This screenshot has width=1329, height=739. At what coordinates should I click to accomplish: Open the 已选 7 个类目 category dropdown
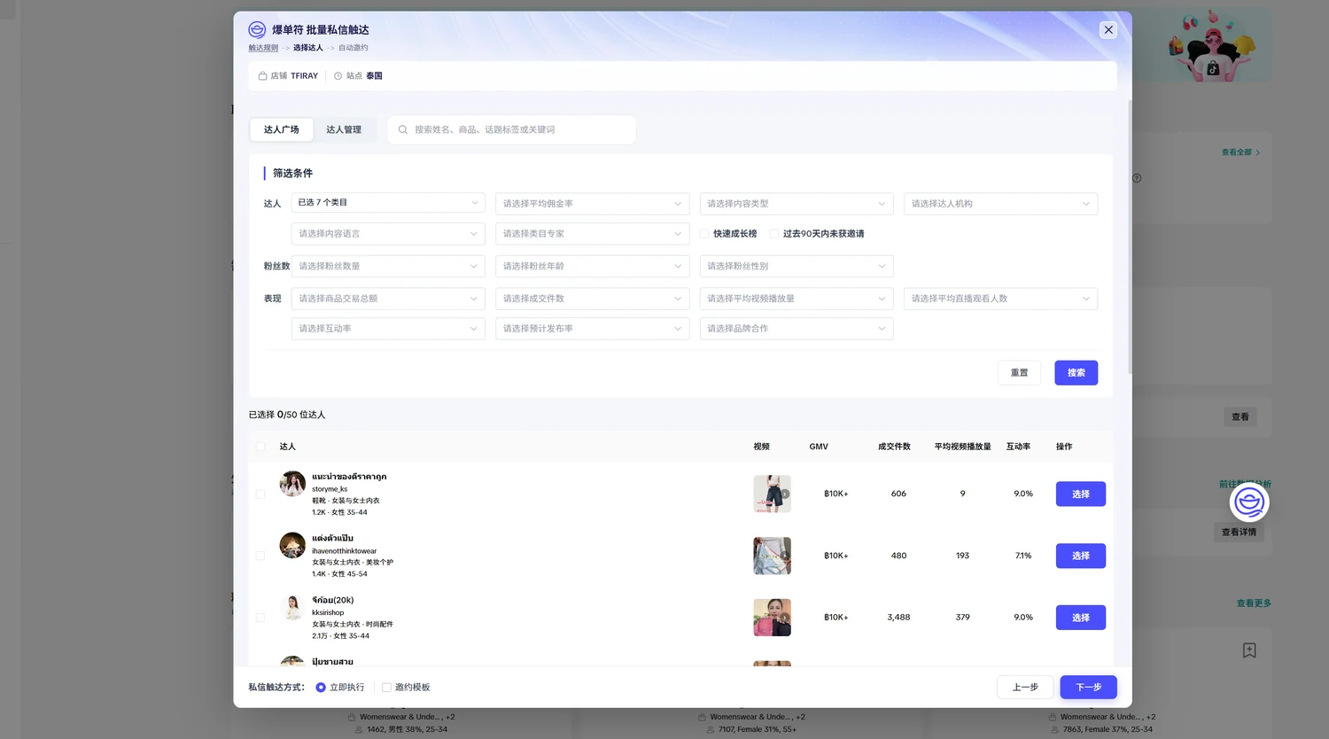pyautogui.click(x=388, y=203)
